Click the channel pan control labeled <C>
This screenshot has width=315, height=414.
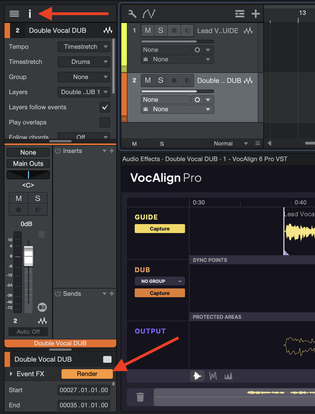click(x=28, y=175)
